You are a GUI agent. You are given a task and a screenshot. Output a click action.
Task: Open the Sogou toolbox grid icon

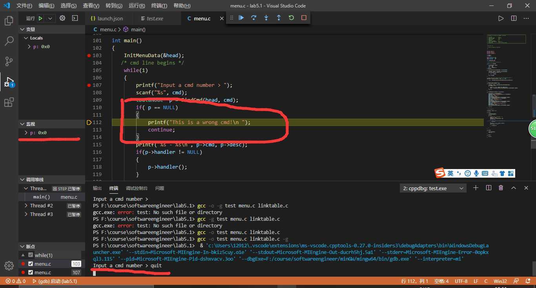(x=510, y=173)
